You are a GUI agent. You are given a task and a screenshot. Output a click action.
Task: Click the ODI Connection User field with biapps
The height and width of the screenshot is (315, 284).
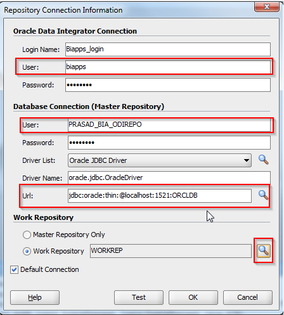tap(168, 67)
